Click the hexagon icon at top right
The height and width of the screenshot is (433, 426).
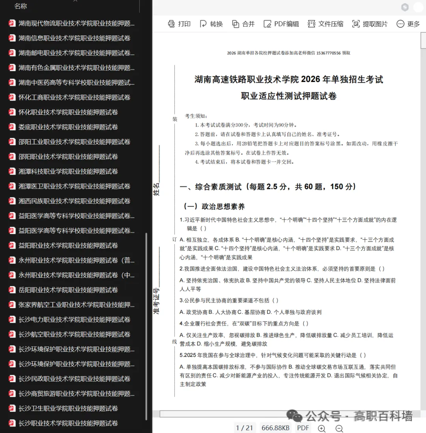tap(405, 7)
